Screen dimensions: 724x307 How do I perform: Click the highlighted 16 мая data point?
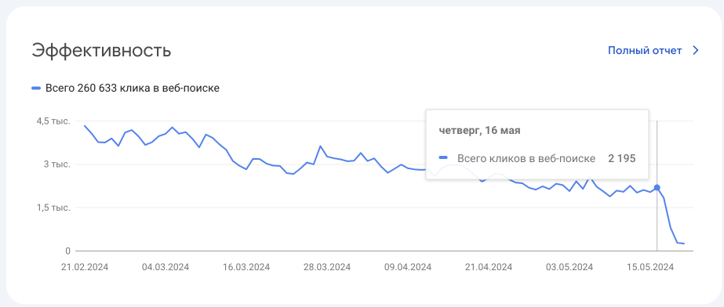[657, 188]
